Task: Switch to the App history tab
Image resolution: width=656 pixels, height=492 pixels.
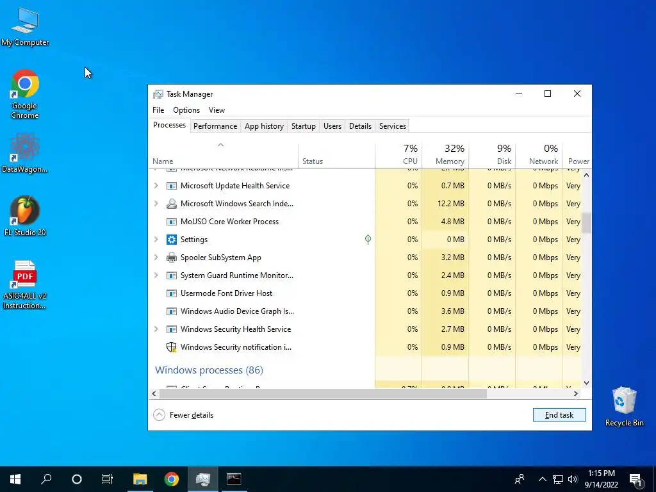Action: coord(264,126)
